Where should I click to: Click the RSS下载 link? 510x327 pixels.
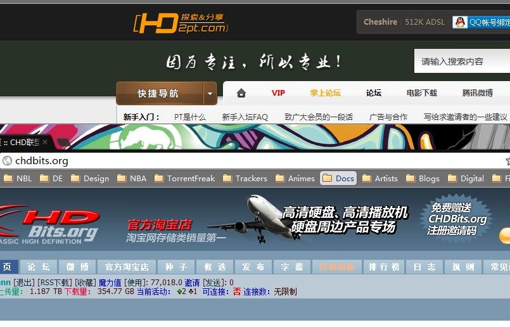(54, 283)
